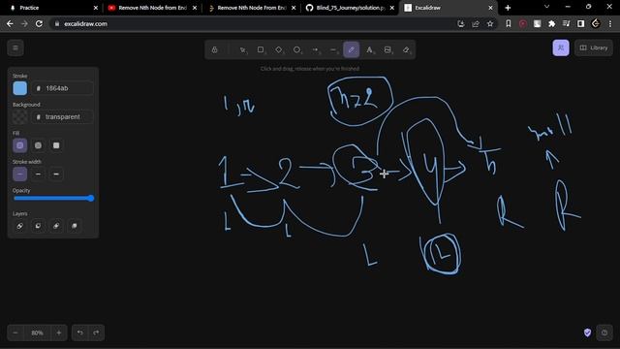Choose the solid fill style

click(x=56, y=145)
